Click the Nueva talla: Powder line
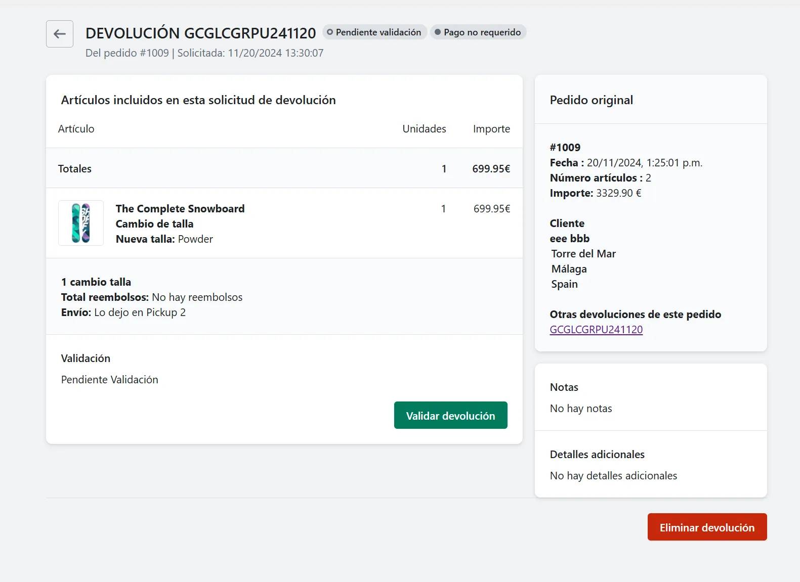The image size is (800, 582). pos(164,239)
